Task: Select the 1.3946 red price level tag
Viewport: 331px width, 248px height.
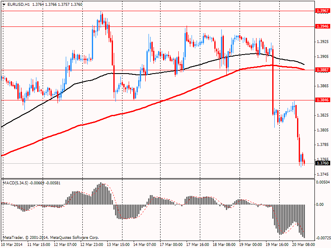Action: 322,26
